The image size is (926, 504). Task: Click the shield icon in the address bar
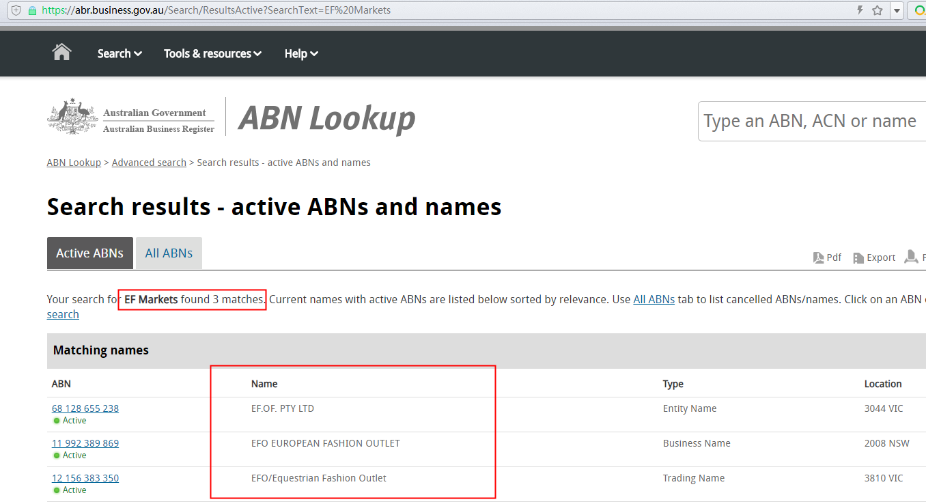(x=16, y=11)
